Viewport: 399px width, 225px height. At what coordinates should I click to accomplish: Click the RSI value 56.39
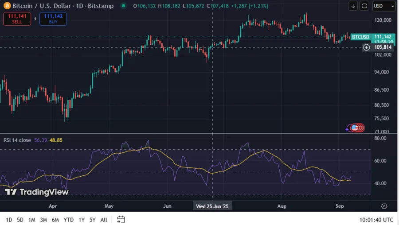click(x=41, y=140)
